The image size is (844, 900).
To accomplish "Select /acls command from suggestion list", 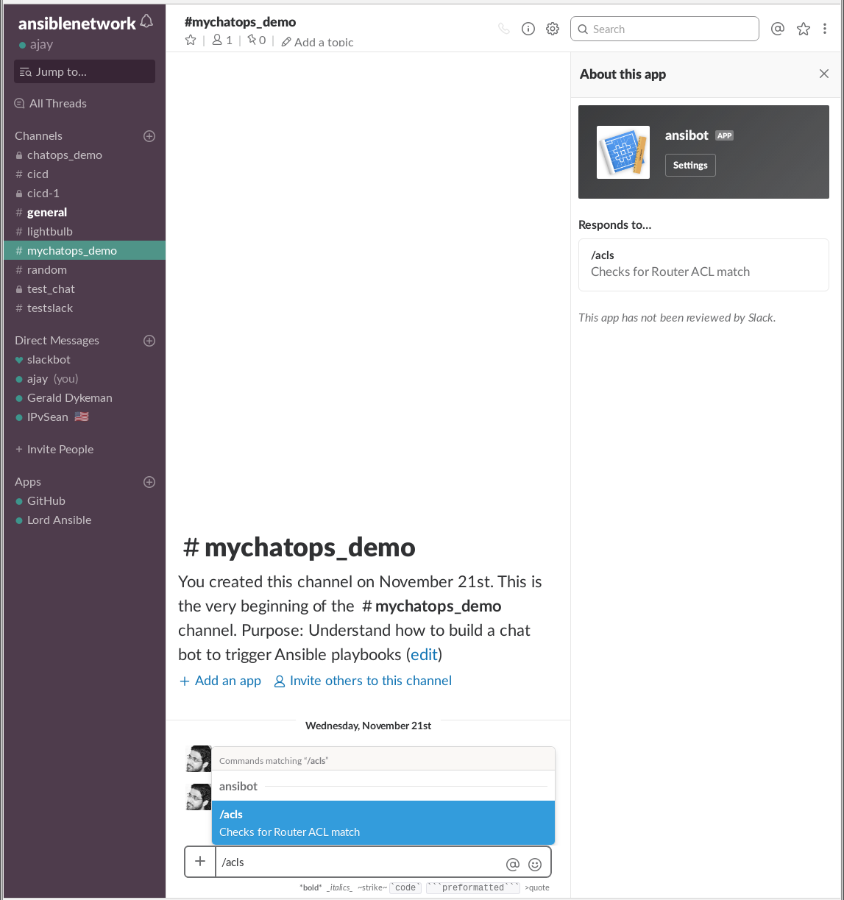I will 383,823.
